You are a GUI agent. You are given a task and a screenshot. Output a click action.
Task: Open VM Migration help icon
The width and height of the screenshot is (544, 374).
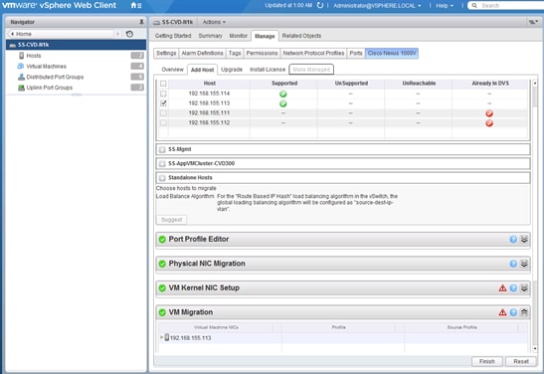point(513,312)
